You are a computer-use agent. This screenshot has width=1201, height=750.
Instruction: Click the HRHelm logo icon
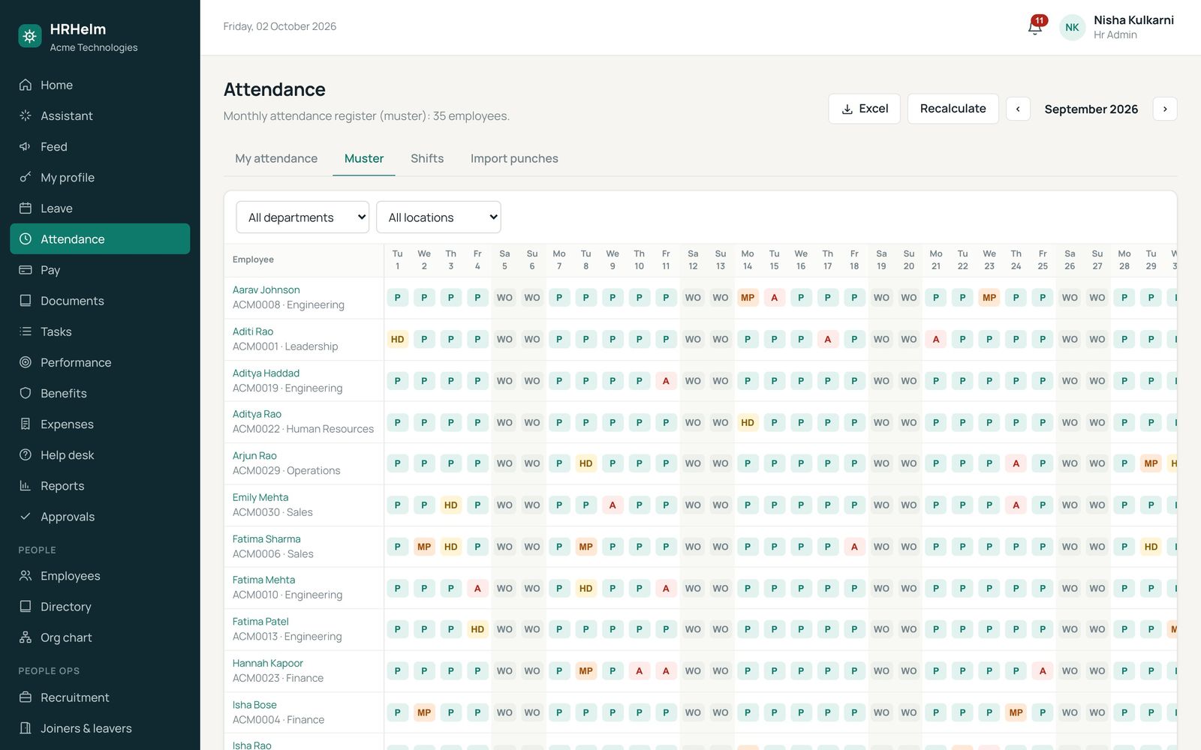pyautogui.click(x=30, y=35)
